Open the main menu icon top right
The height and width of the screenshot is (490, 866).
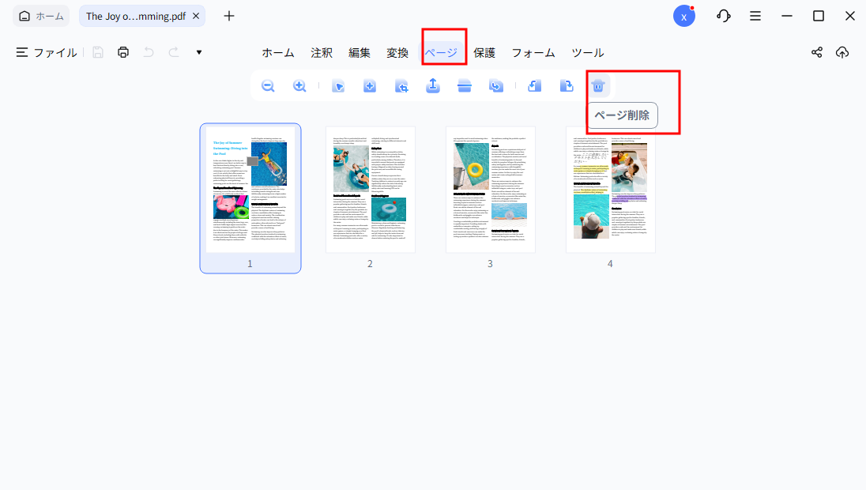click(x=755, y=15)
